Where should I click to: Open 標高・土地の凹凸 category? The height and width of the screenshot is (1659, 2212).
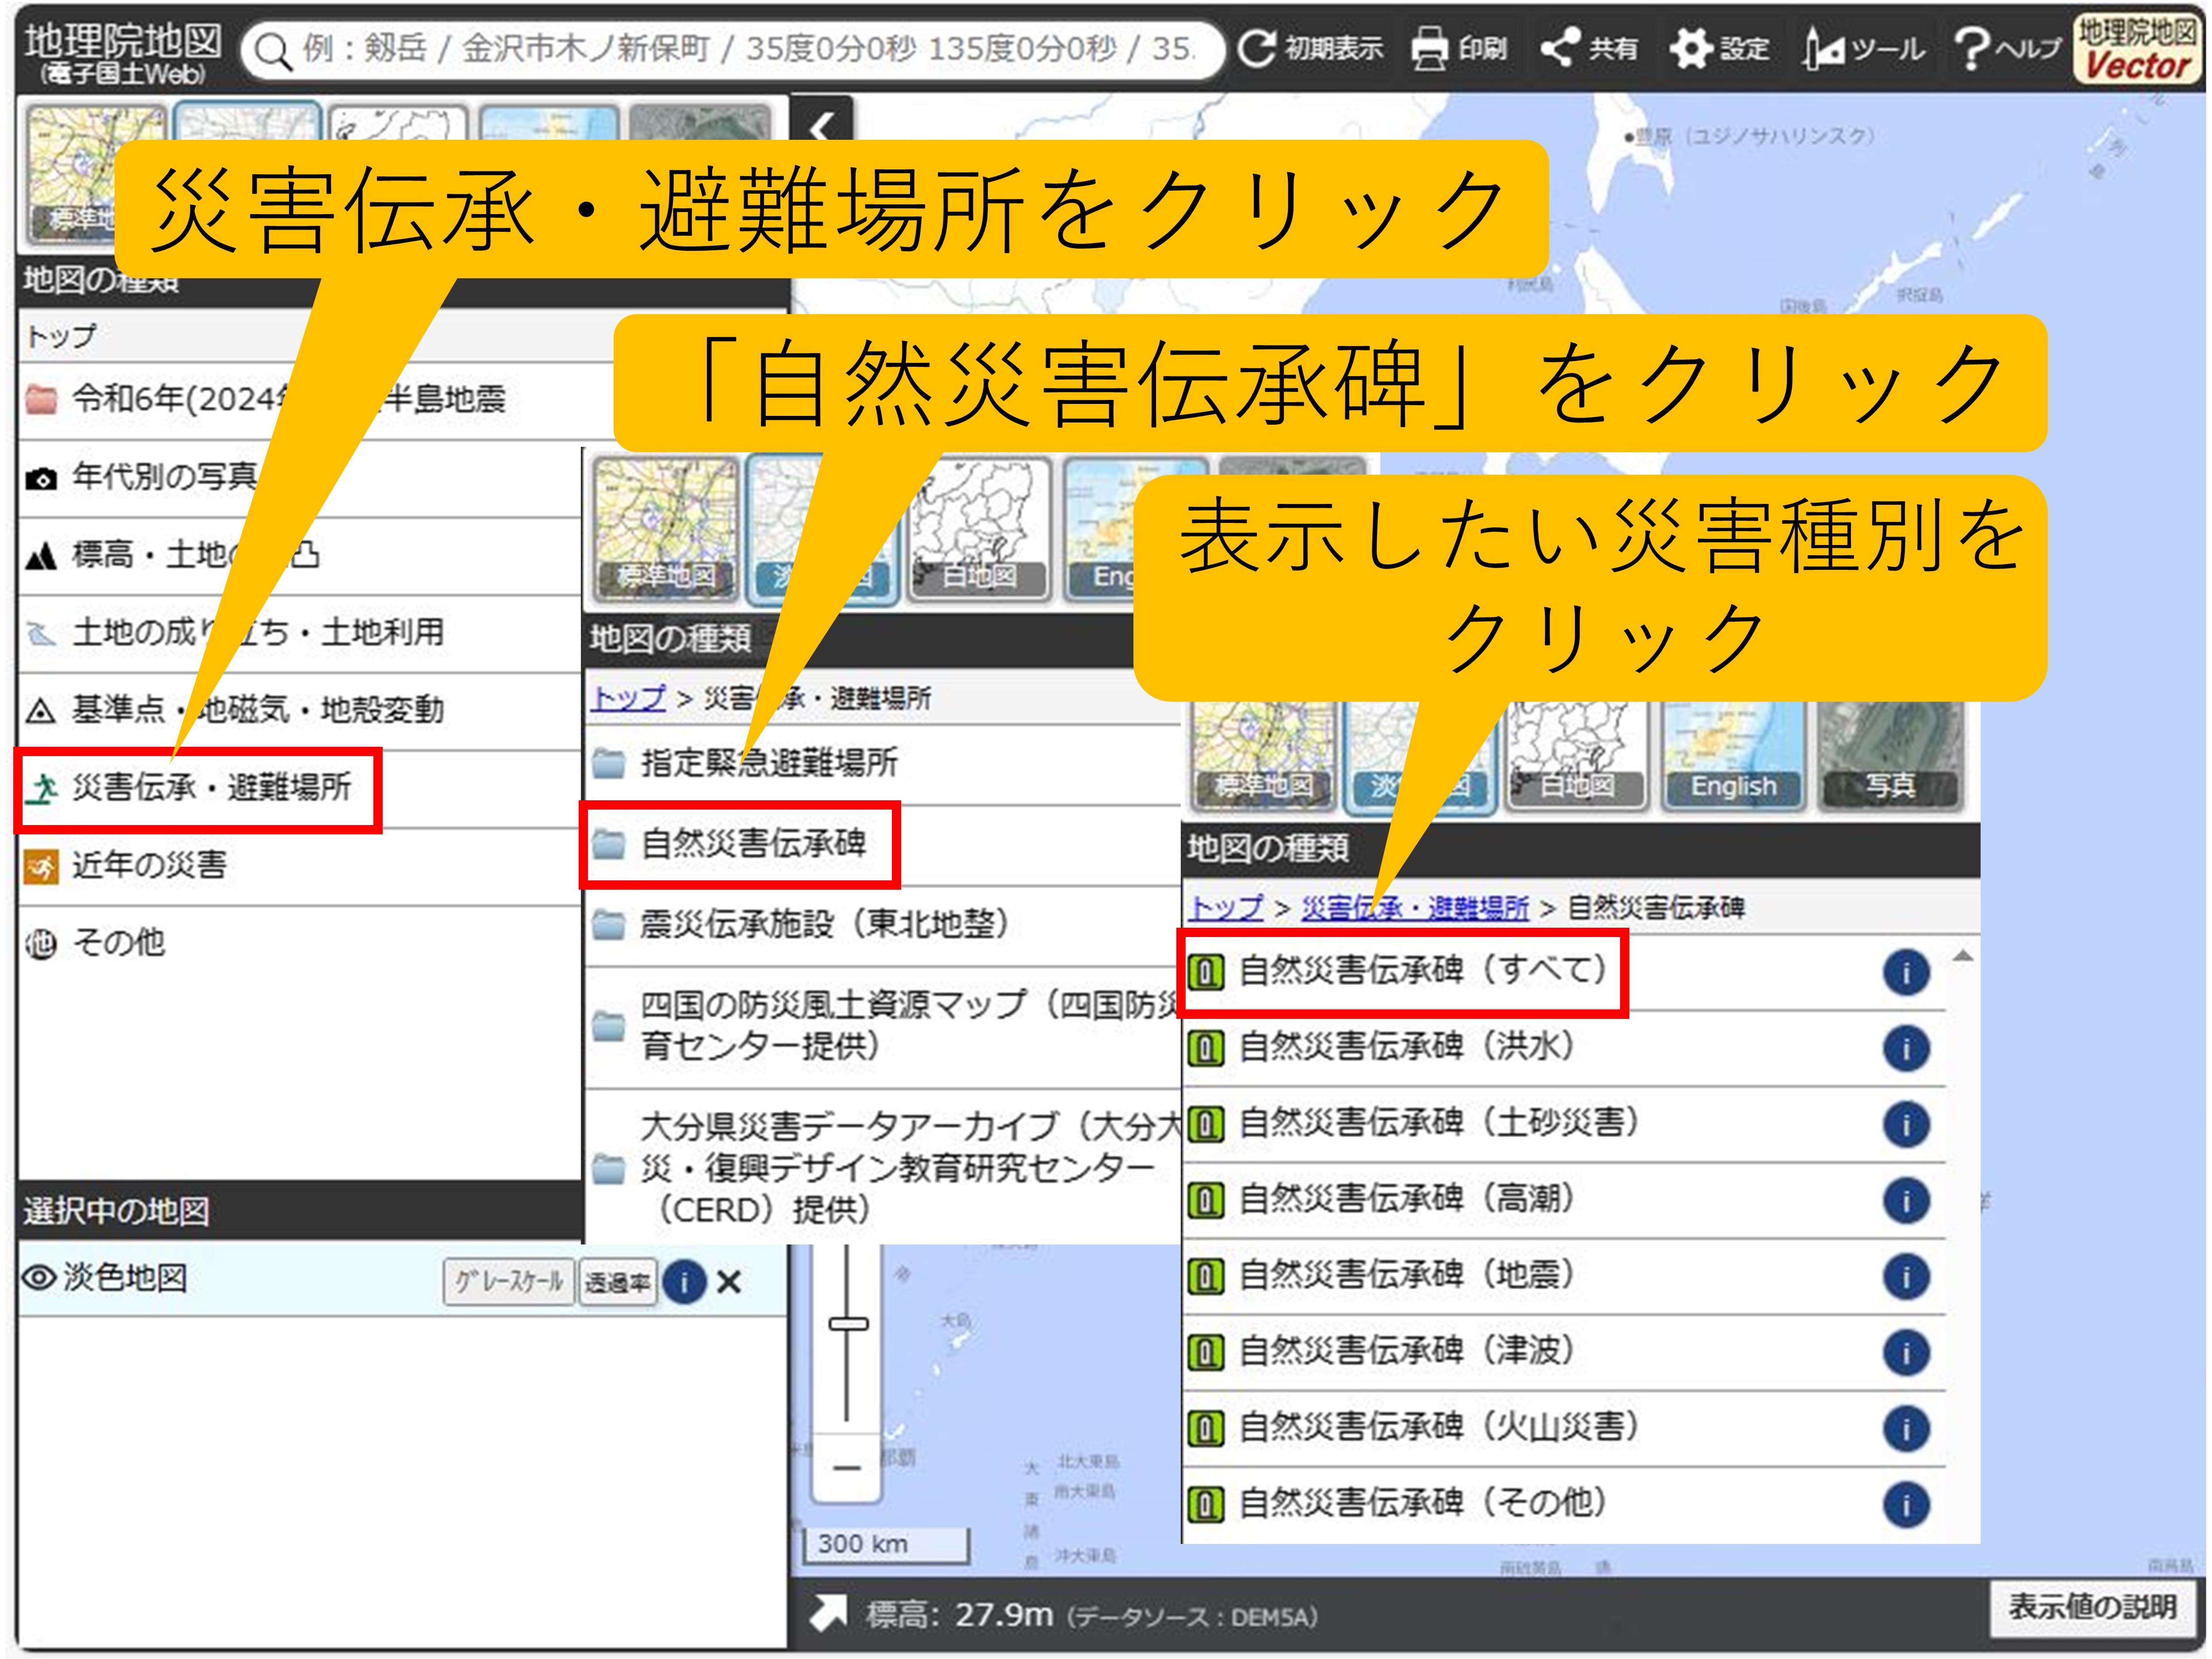(x=300, y=555)
